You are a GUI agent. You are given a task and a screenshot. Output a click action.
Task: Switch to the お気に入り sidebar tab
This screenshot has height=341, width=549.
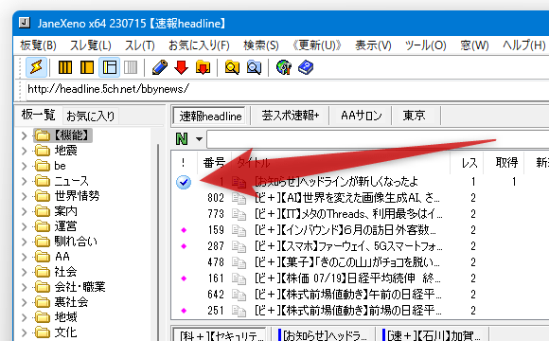[90, 116]
